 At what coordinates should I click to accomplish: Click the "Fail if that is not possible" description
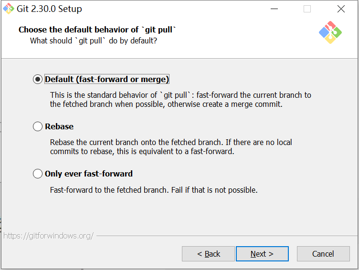154,190
